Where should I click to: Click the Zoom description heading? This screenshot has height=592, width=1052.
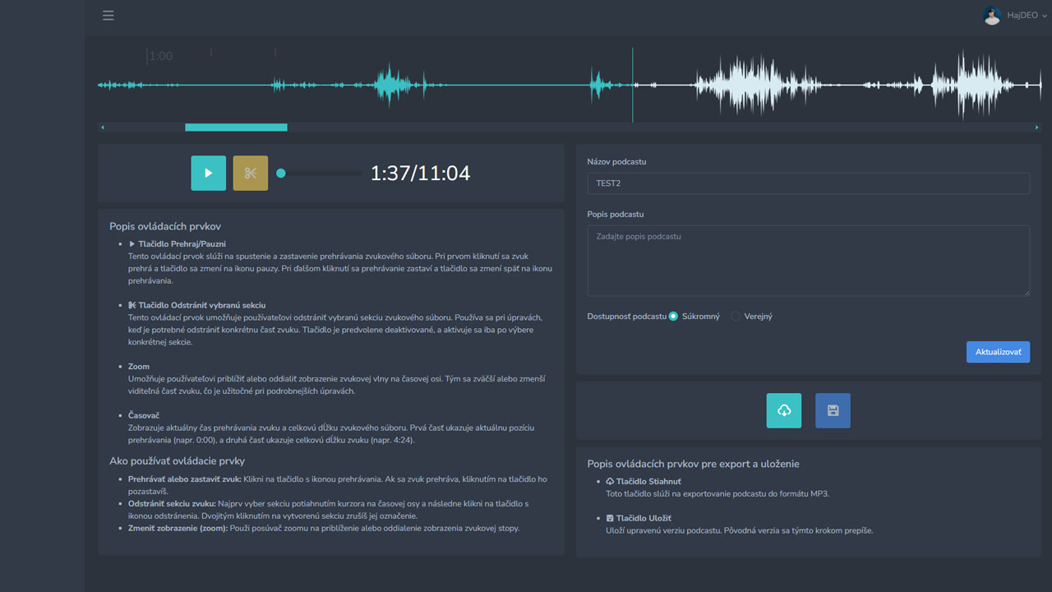coord(139,367)
